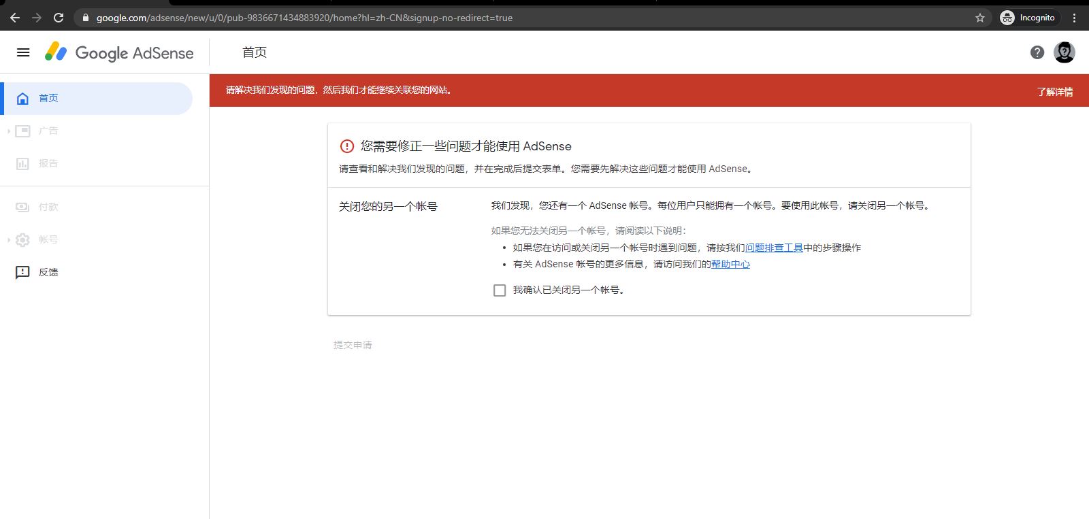Open the 帮助中心 link
The width and height of the screenshot is (1089, 519).
point(730,264)
